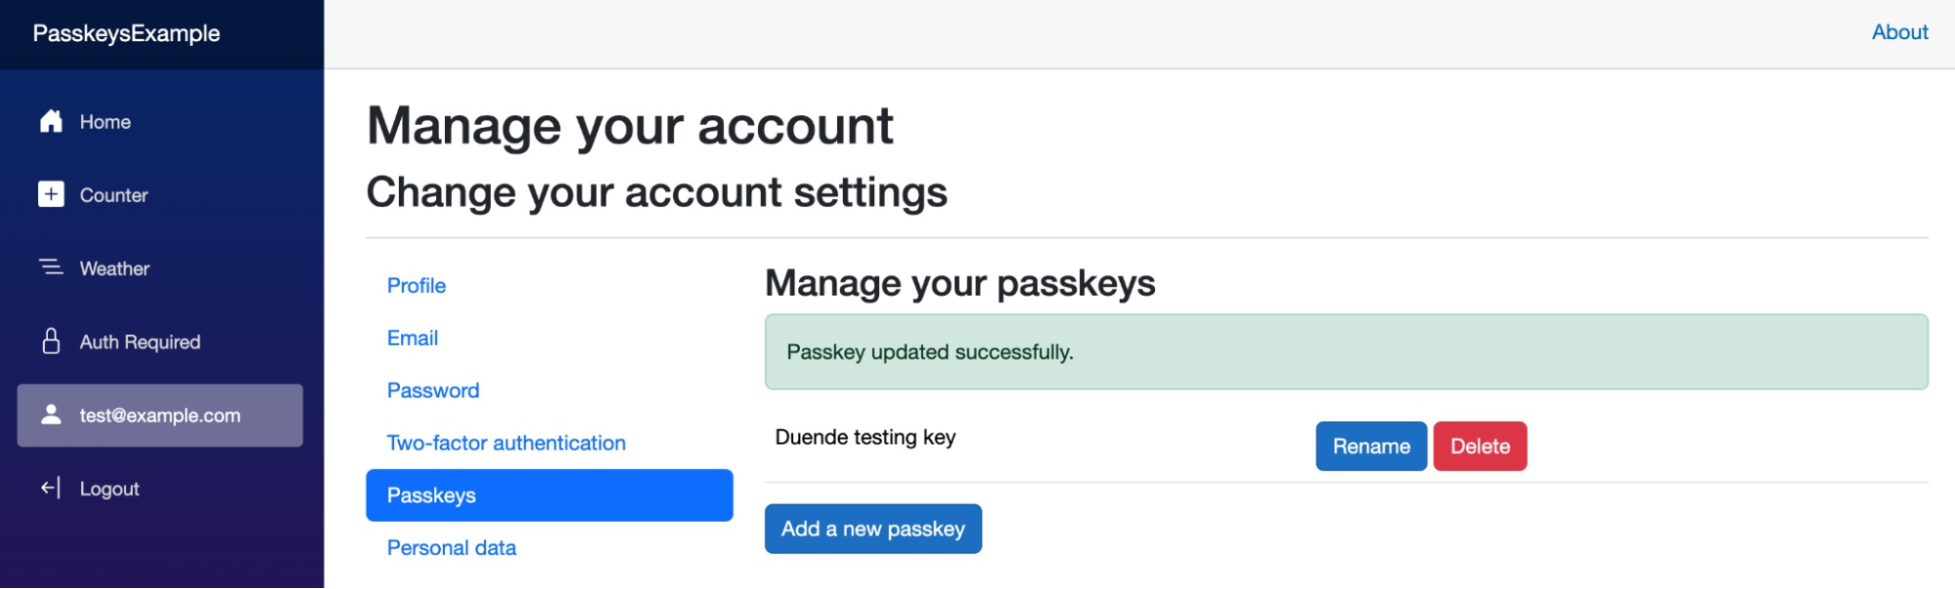Open the Password settings tab
1955x589 pixels.
[x=433, y=391]
